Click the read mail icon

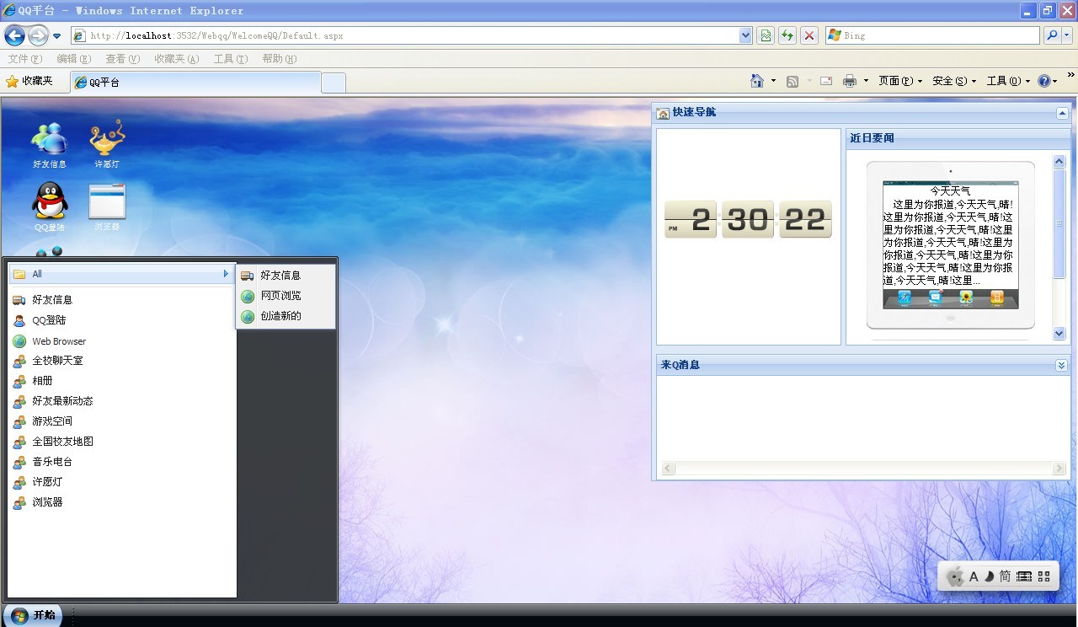point(826,81)
